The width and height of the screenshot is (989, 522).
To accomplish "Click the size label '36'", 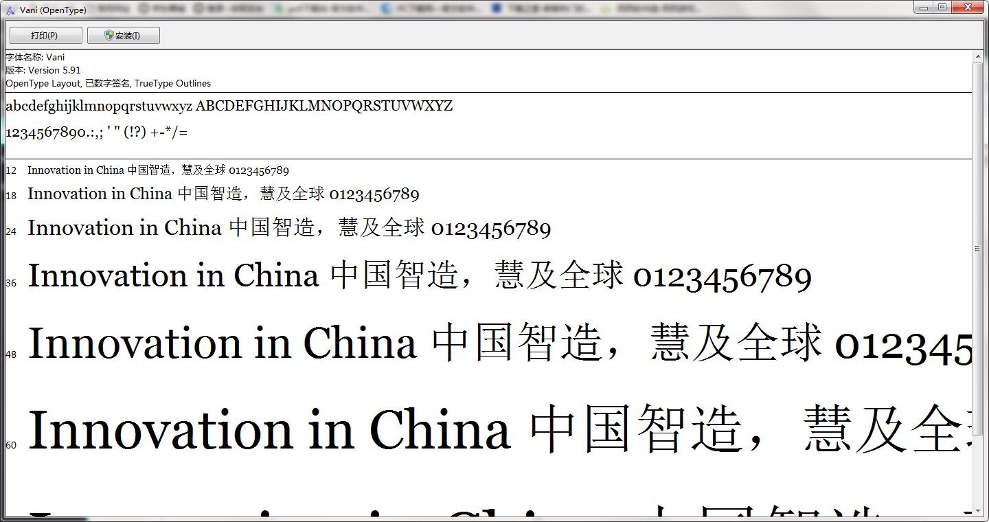I will pyautogui.click(x=11, y=283).
